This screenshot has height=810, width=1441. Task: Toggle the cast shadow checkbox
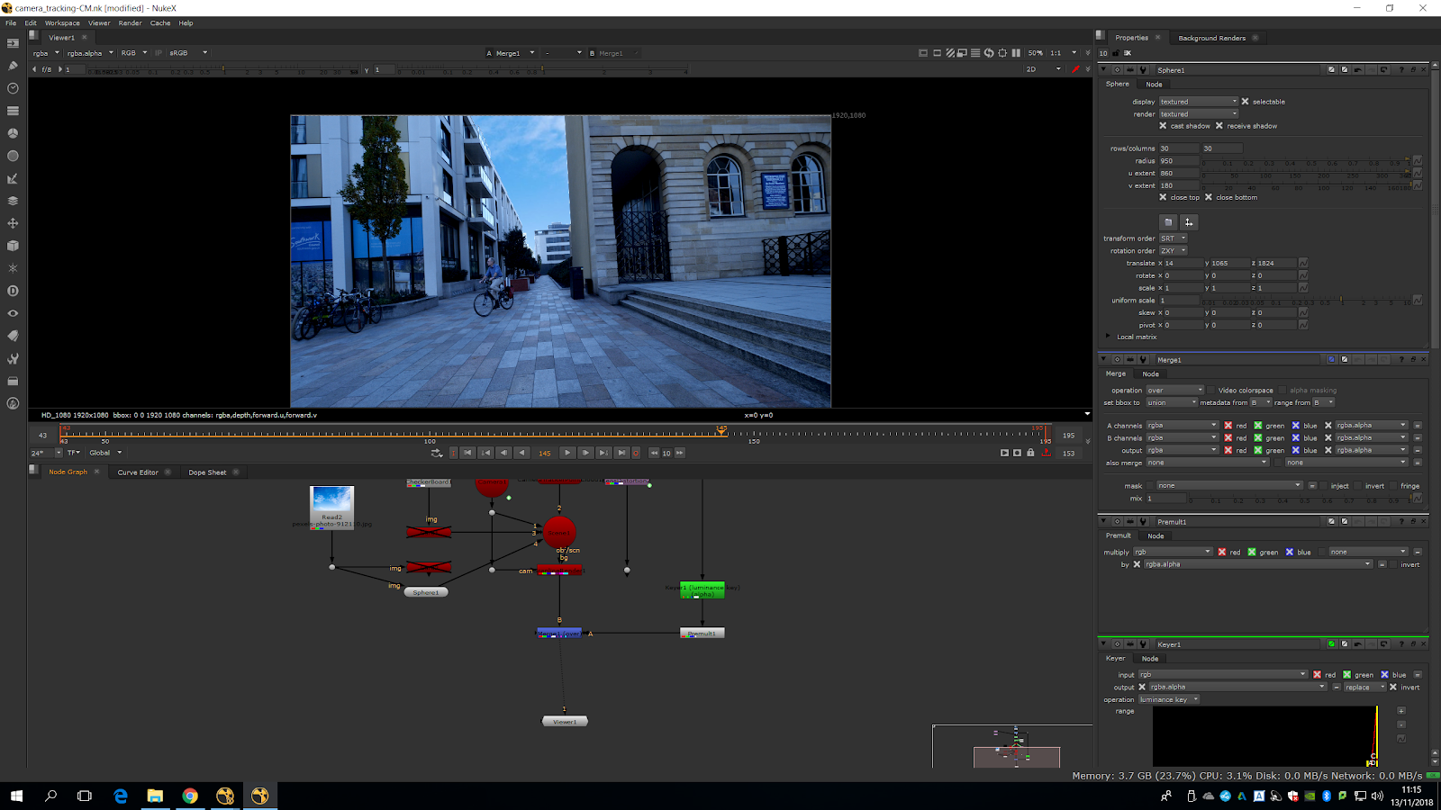1163,126
